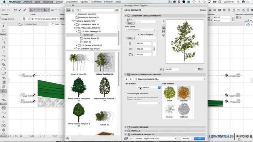The image size is (253, 142).
Task: Switch to -1. FONDAZIONI tab in main window
Action: coord(28,24)
